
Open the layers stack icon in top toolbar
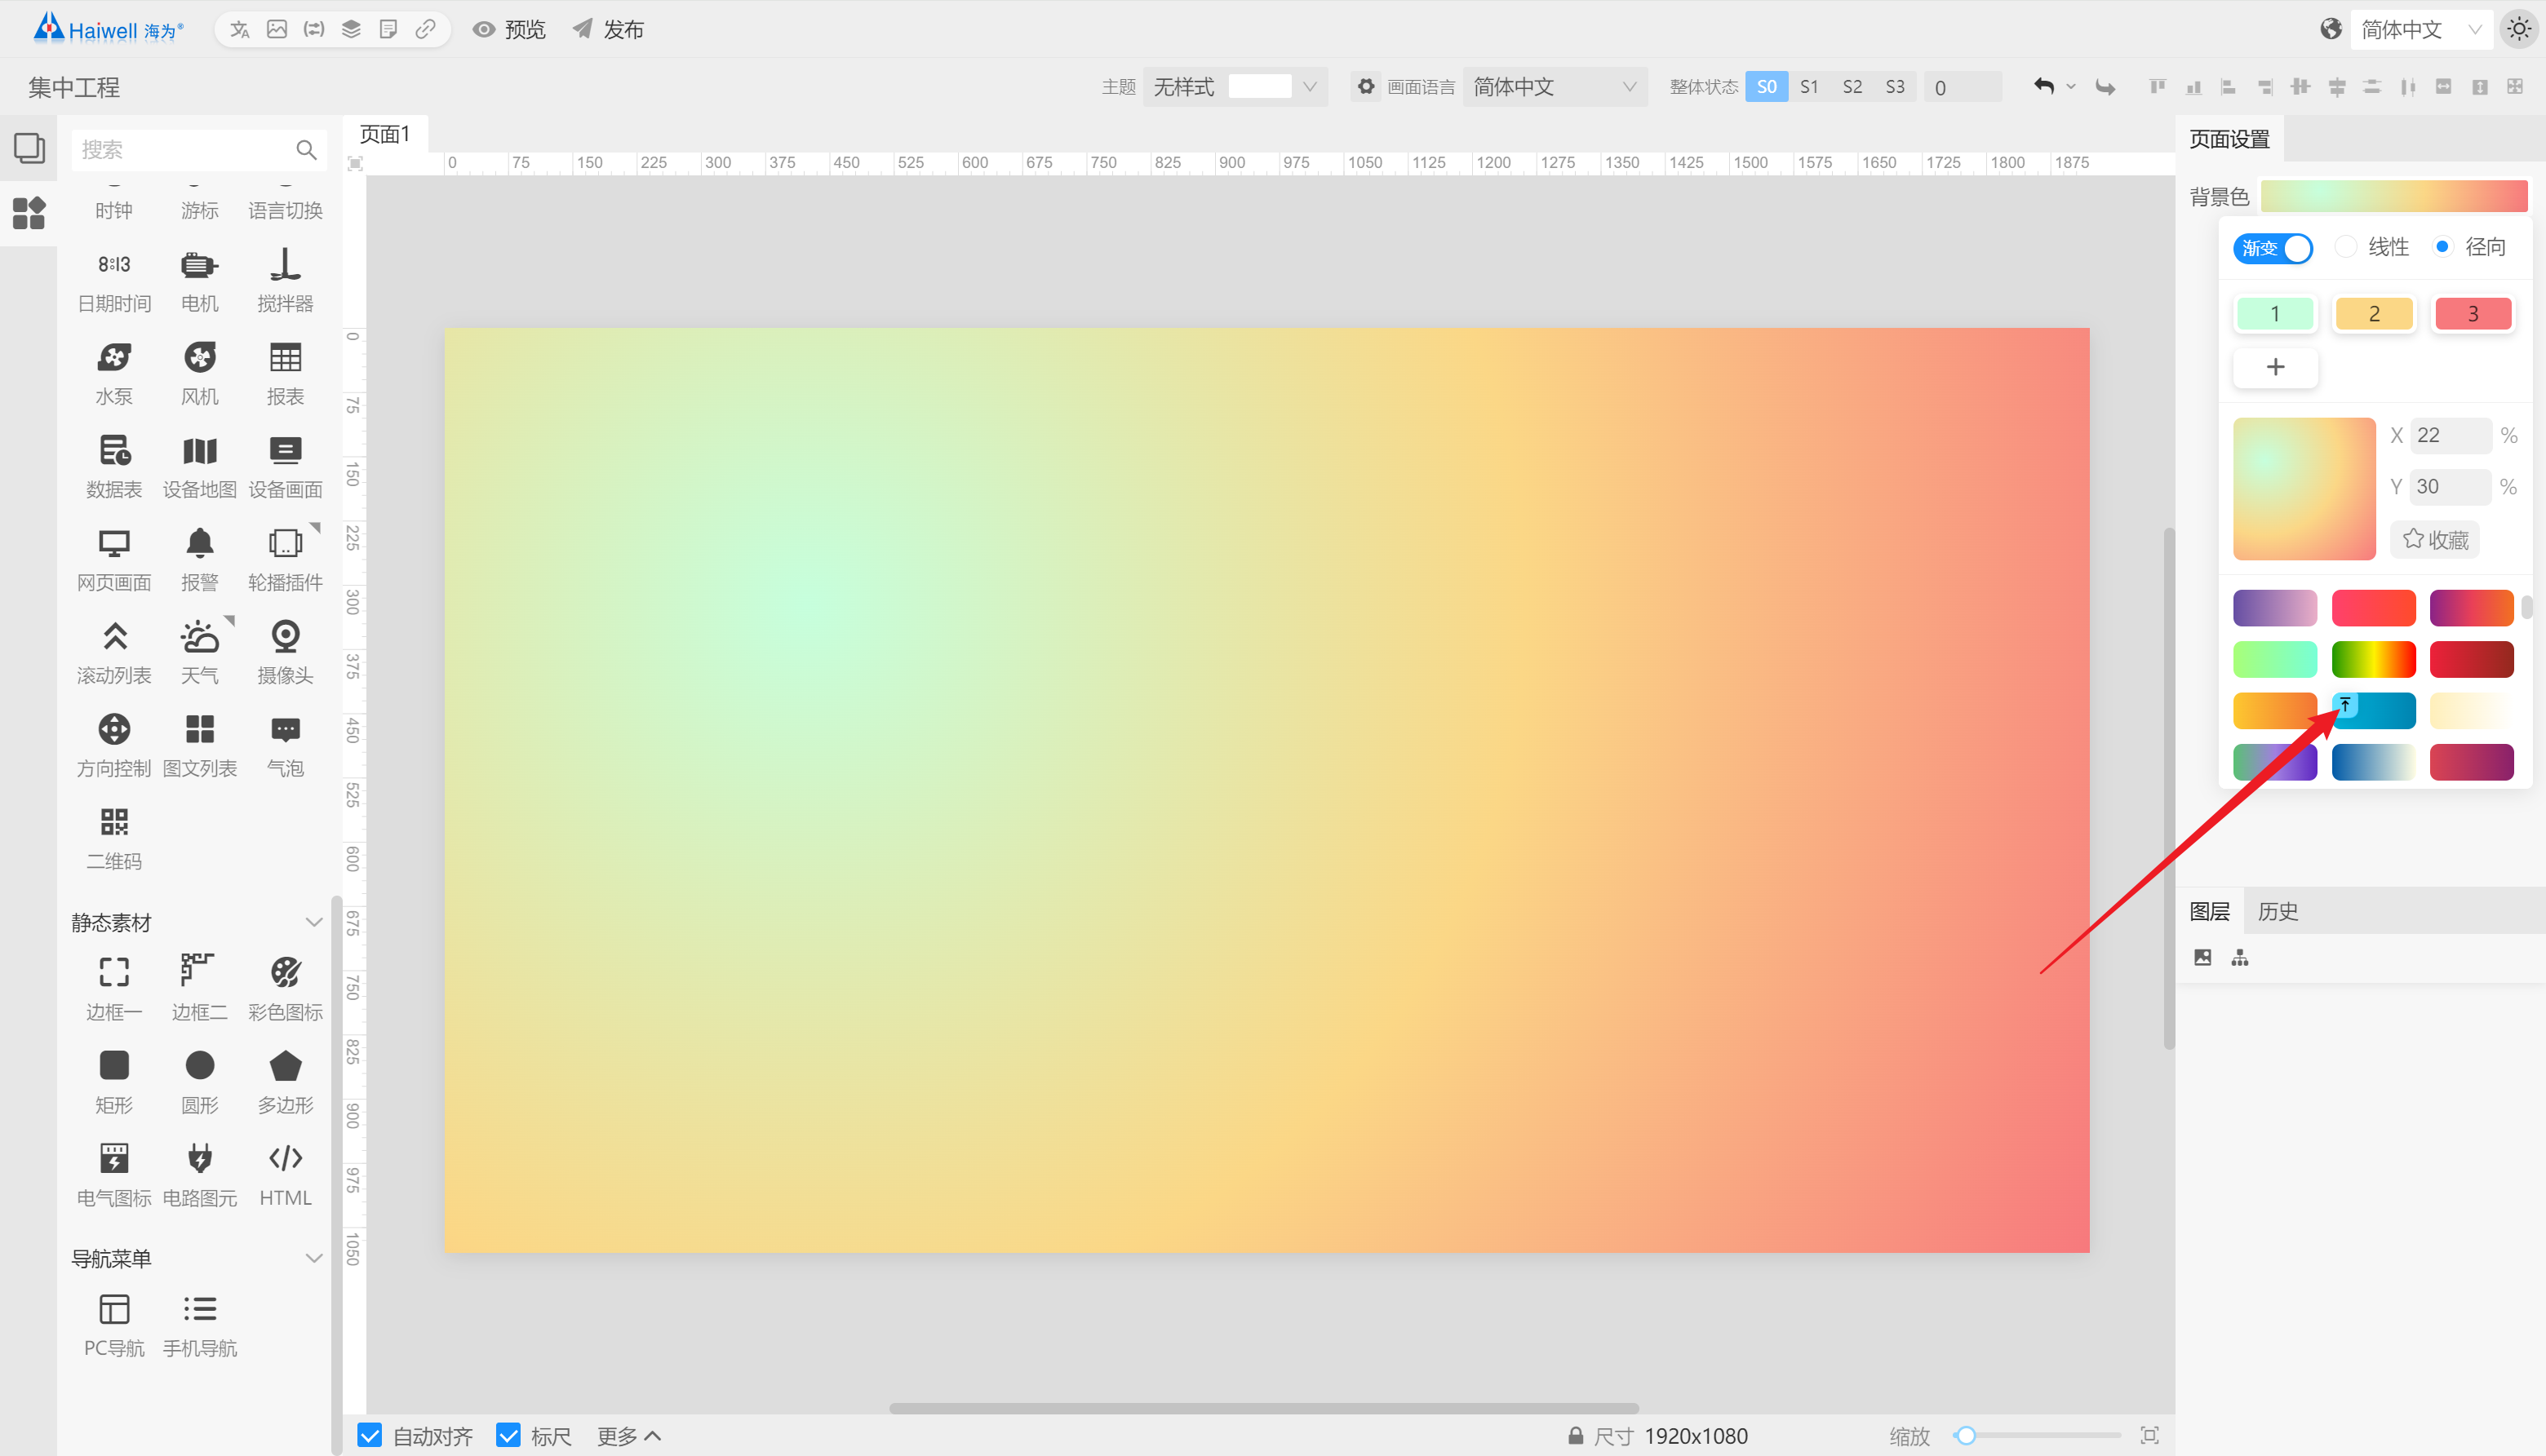(x=351, y=29)
